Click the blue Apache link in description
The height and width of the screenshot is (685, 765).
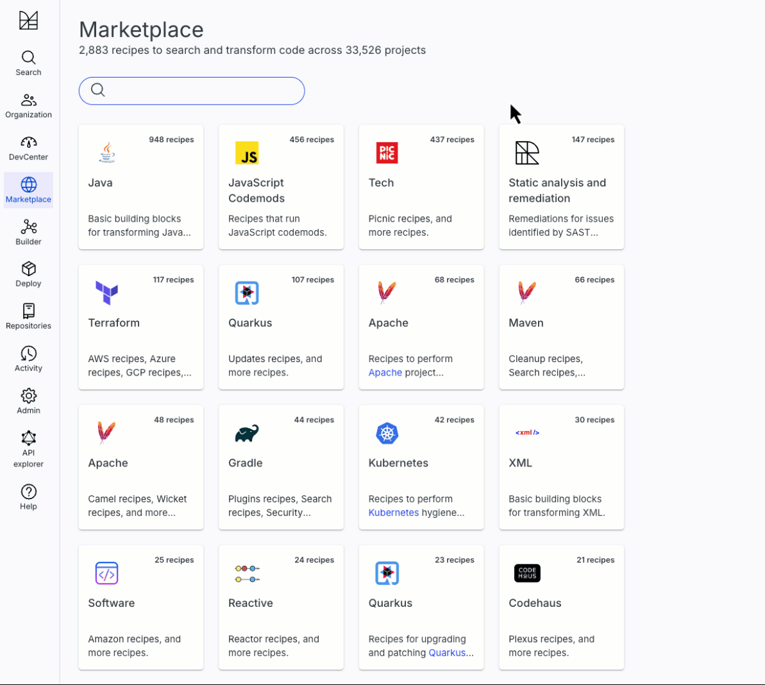click(385, 372)
